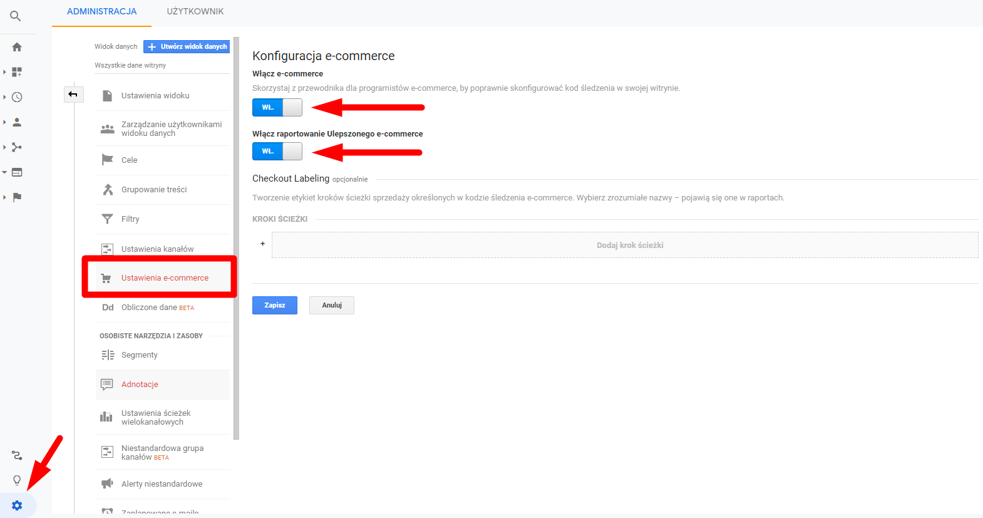Click Dodaj krok ścieżki box
This screenshot has height=518, width=983.
point(625,245)
